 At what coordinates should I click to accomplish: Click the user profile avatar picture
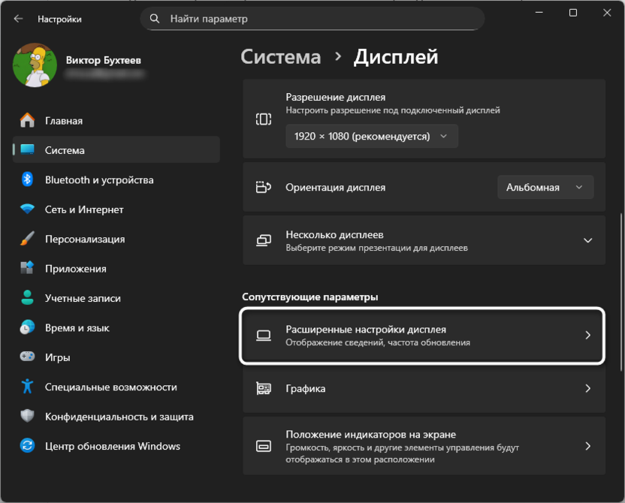point(35,65)
